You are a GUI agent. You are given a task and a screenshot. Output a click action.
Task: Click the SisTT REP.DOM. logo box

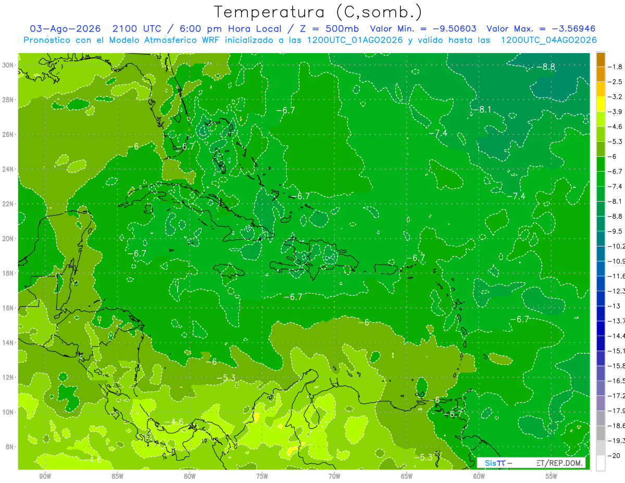pyautogui.click(x=531, y=463)
